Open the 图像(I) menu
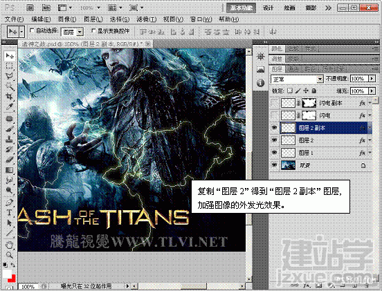 click(67, 19)
